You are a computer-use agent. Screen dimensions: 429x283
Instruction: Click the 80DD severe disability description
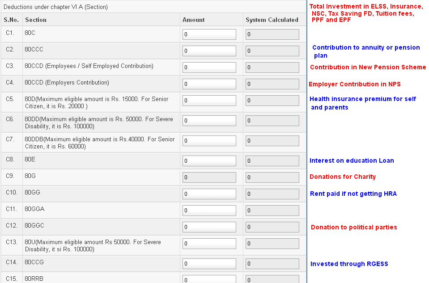(x=99, y=123)
